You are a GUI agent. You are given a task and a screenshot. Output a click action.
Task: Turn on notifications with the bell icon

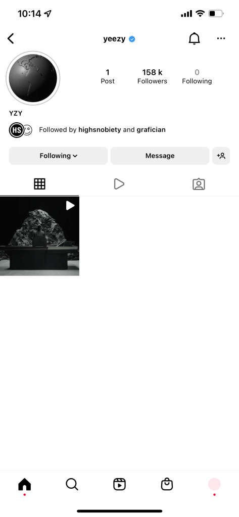point(194,38)
